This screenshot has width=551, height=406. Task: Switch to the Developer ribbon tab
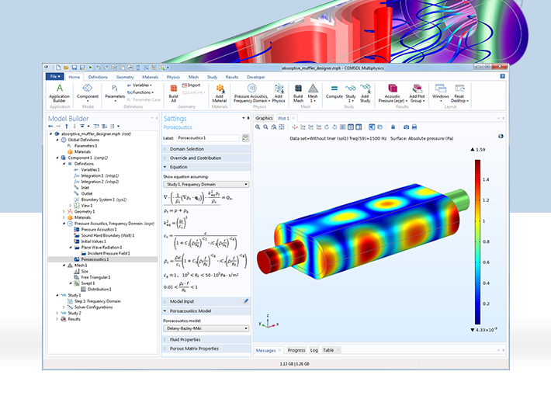pyautogui.click(x=256, y=77)
